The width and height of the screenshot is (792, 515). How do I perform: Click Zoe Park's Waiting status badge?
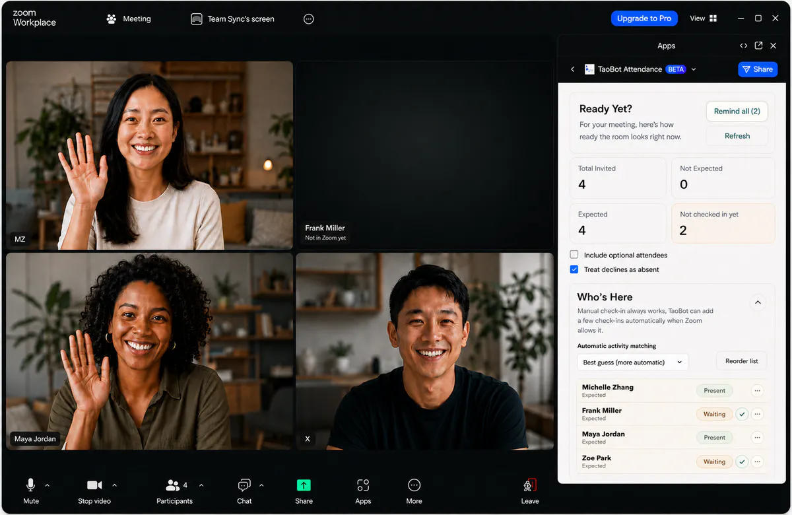pyautogui.click(x=714, y=462)
